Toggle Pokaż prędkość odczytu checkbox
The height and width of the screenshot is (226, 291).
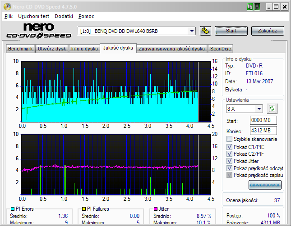coord(229,168)
